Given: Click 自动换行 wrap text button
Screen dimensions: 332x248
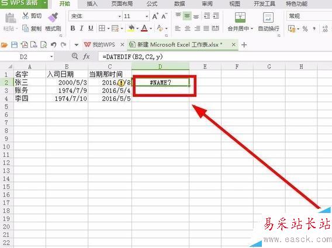Looking at the screenshot, I should coord(268,22).
